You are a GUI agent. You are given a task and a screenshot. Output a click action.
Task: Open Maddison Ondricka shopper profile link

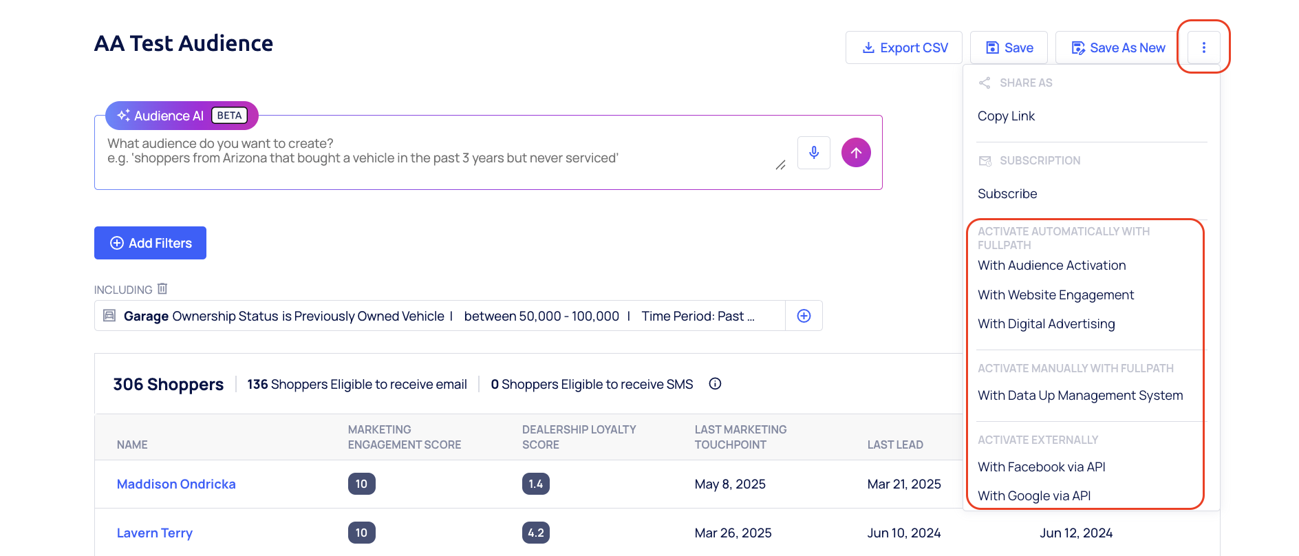point(176,484)
